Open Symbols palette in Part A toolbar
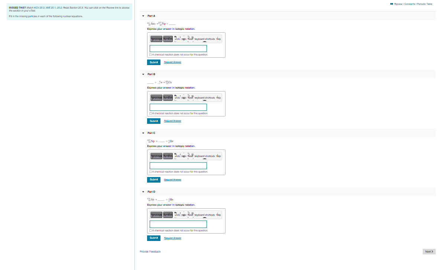 168,39
